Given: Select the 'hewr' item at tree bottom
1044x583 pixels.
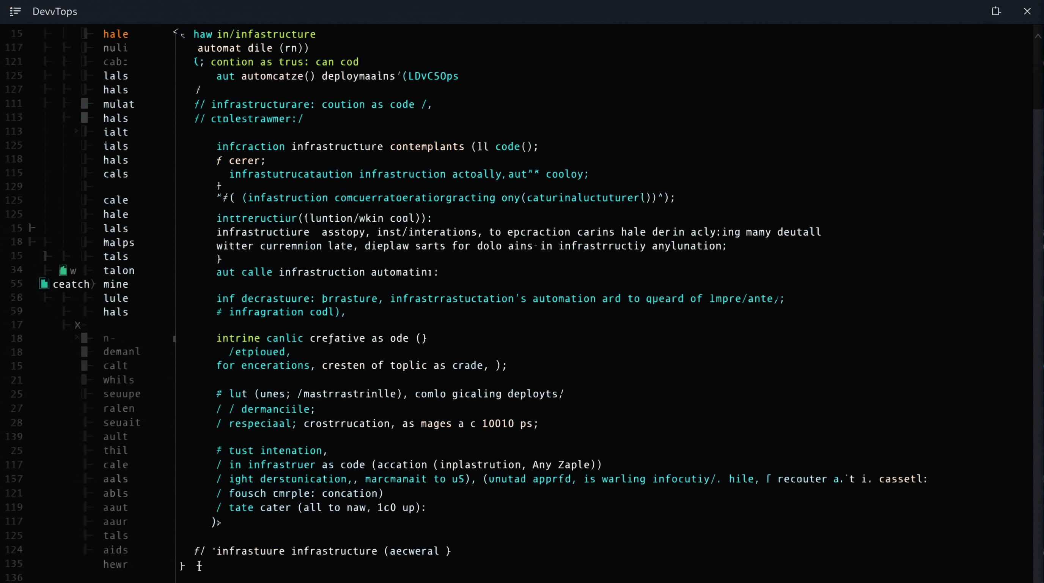Looking at the screenshot, I should point(115,564).
